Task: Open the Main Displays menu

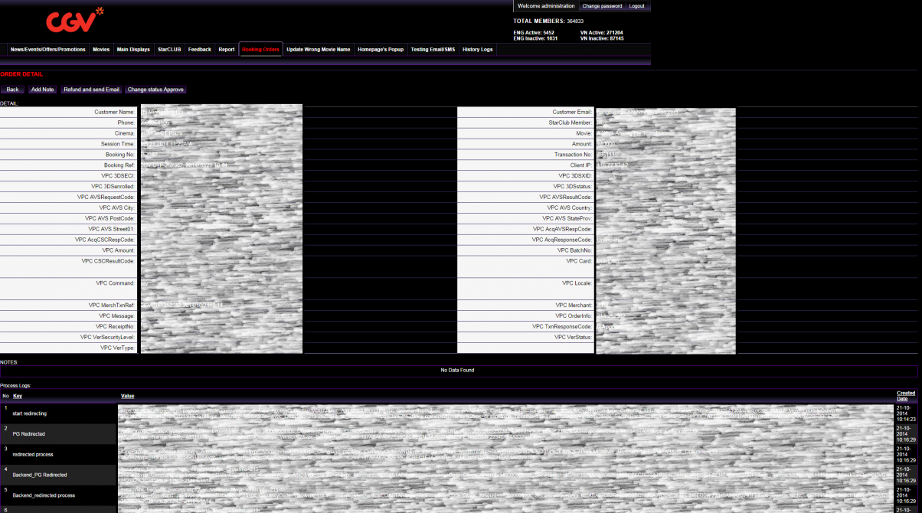Action: [x=133, y=50]
